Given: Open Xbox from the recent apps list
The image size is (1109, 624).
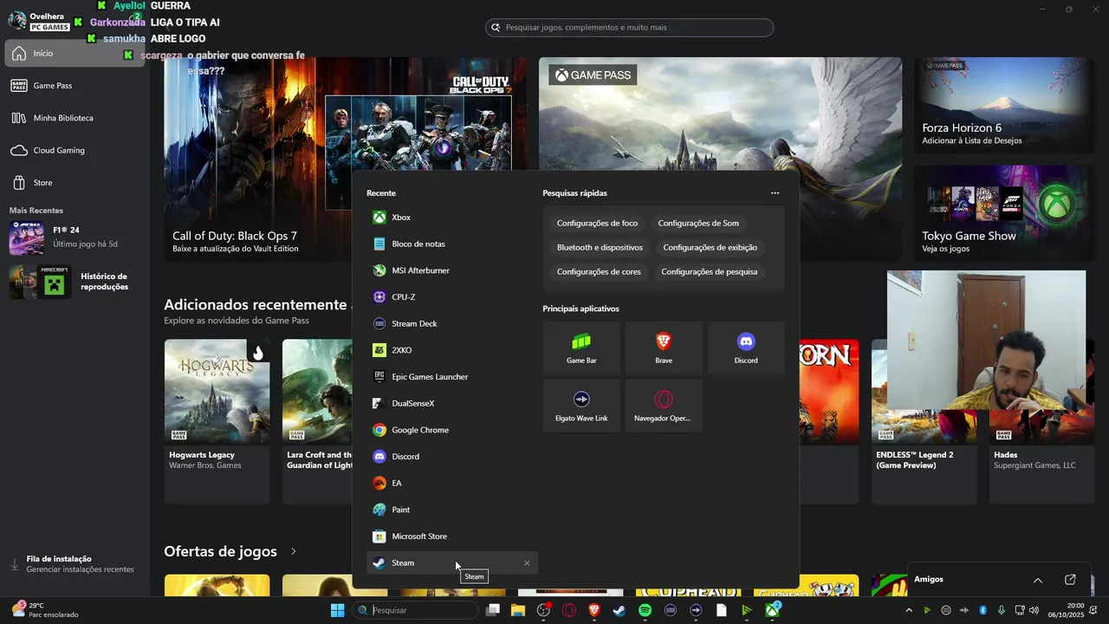Looking at the screenshot, I should point(452,218).
